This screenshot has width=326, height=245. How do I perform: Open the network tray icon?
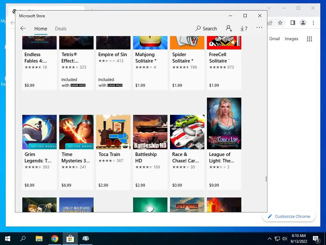pos(277,239)
